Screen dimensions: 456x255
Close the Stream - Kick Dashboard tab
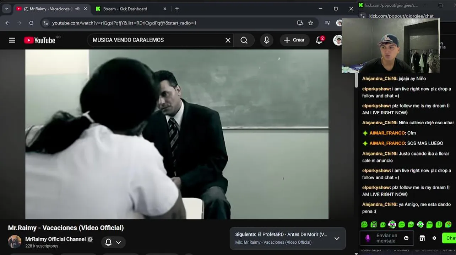165,9
